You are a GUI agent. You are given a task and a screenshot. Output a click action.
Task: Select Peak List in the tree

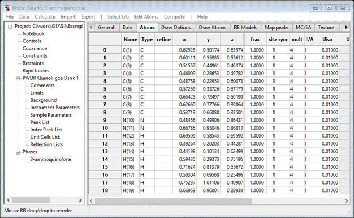(x=40, y=122)
